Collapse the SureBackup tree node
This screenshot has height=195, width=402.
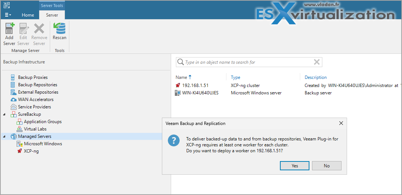[x=4, y=114]
